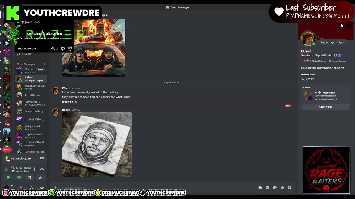Select the B8ked conversation in sidebar
Image resolution: width=355 pixels, height=199 pixels.
point(31,79)
